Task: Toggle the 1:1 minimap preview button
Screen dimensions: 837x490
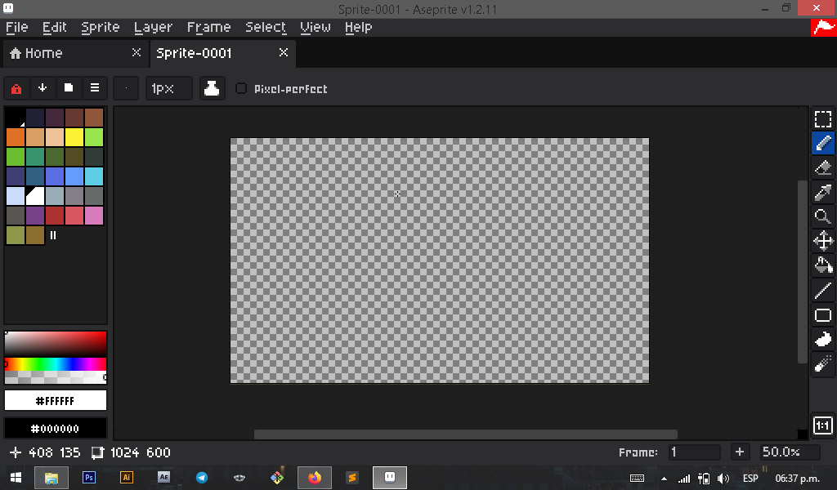Action: point(823,425)
